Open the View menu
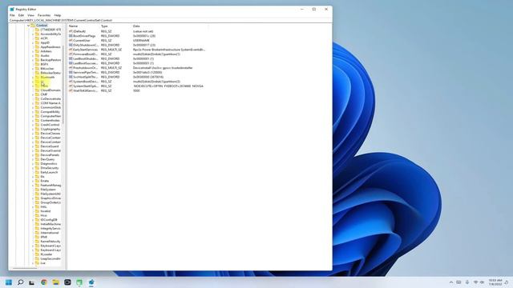Screen dimensions: 513x288 (x=30, y=15)
